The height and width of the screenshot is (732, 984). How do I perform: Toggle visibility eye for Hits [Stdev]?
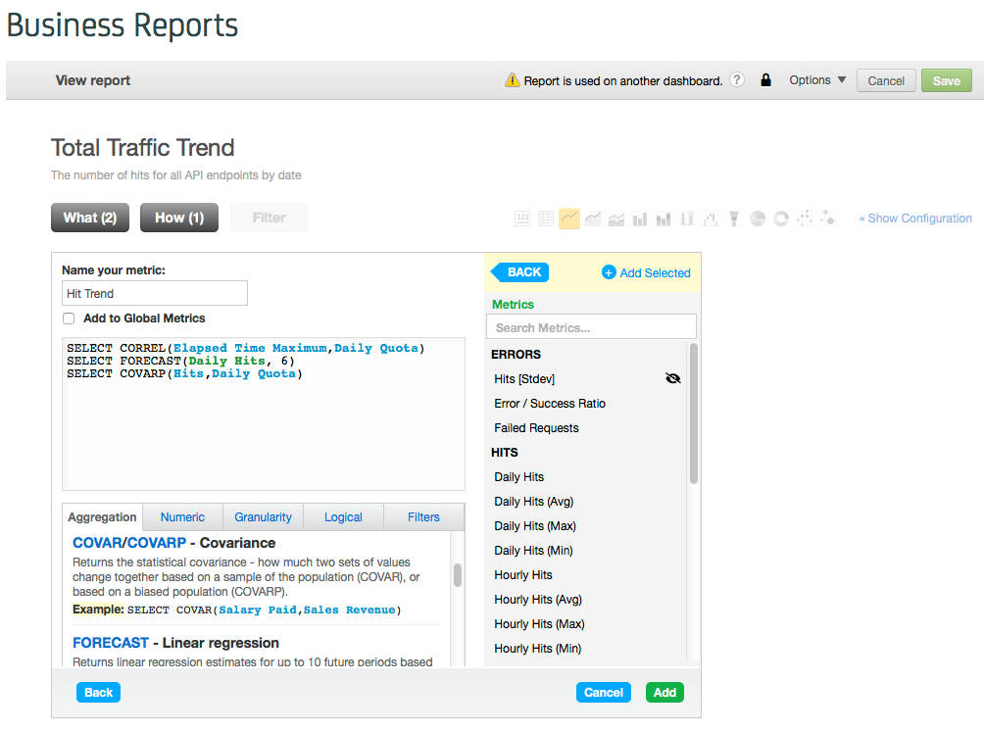click(x=672, y=378)
